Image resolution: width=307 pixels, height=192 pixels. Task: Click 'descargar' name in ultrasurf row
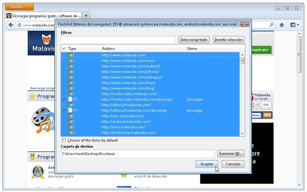tap(195, 110)
